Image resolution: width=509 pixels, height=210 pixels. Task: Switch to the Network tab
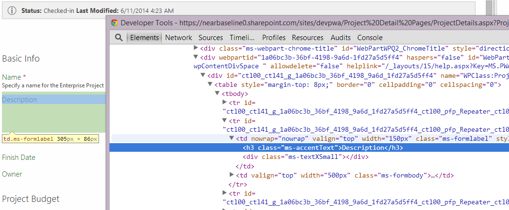click(x=178, y=38)
